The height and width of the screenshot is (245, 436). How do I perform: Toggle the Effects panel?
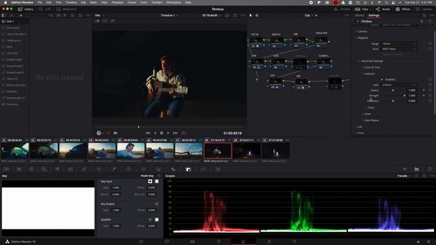[x=403, y=9]
